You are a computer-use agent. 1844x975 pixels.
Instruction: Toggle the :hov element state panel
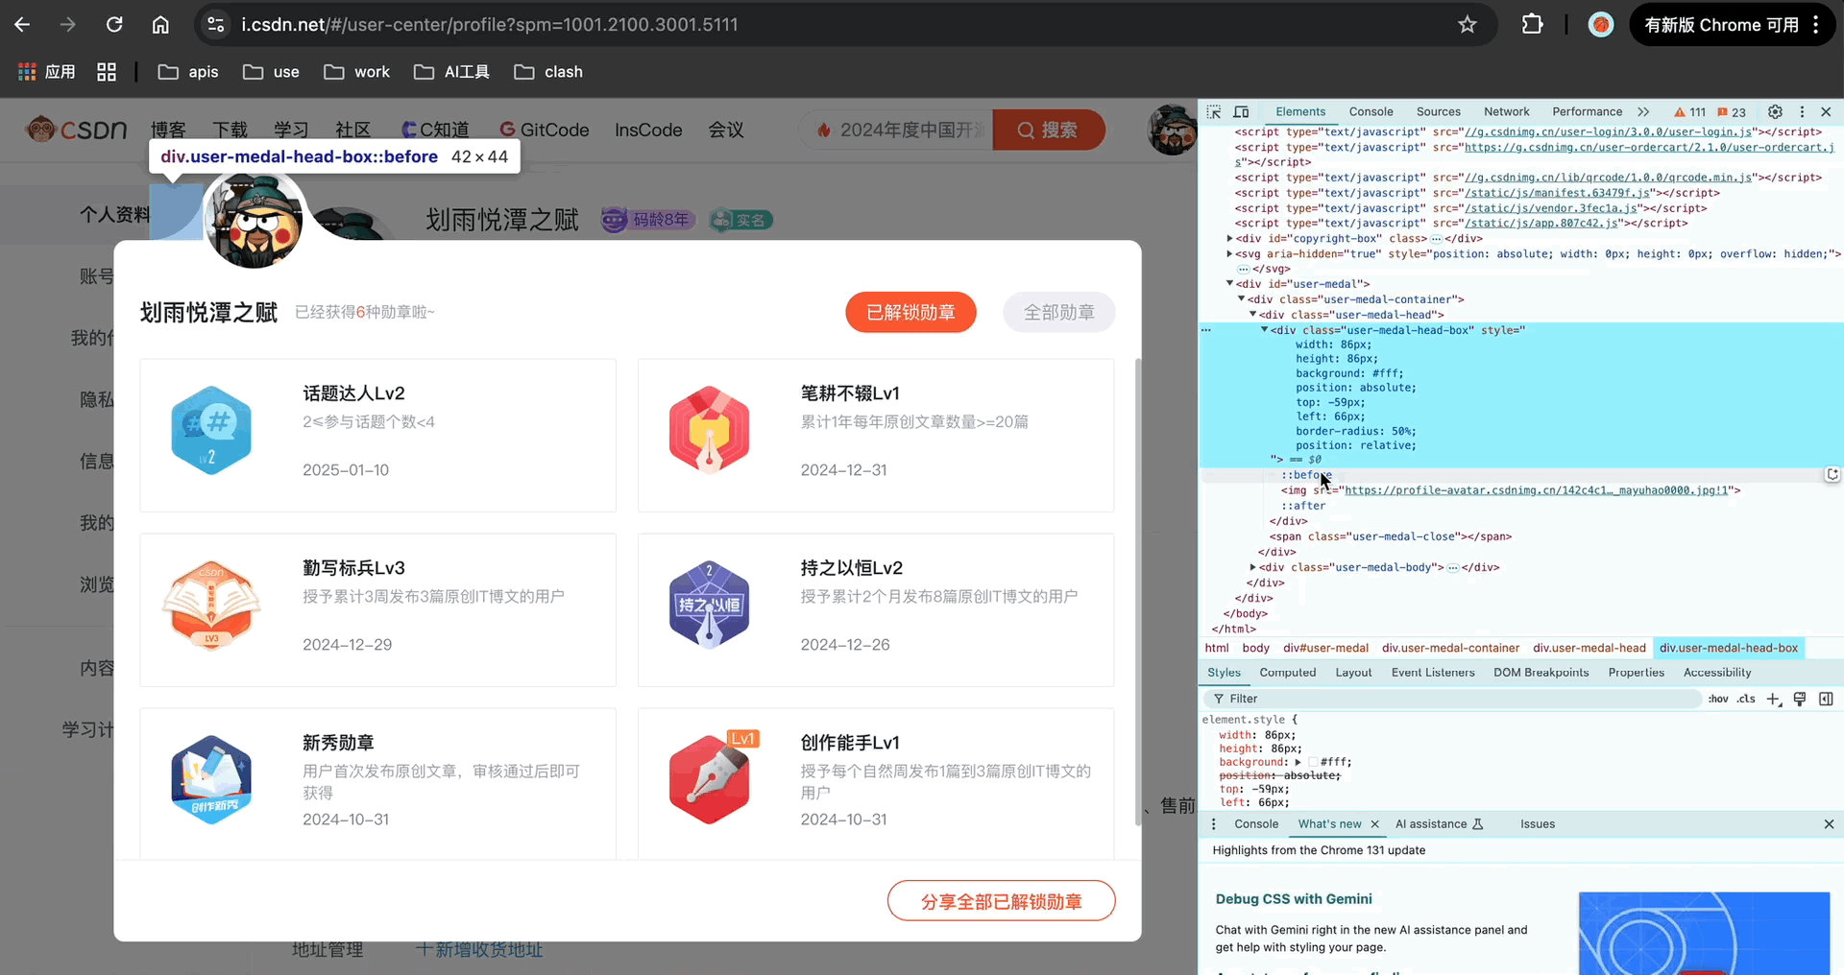[x=1718, y=699]
